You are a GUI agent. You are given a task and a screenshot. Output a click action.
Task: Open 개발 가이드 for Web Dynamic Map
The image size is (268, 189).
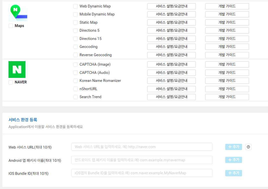point(227,6)
